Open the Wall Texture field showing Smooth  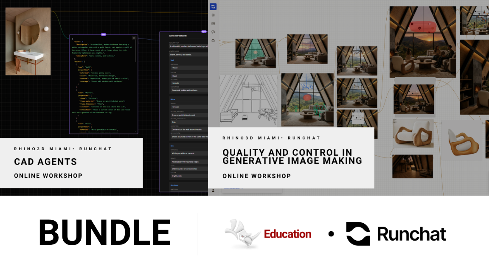click(x=189, y=83)
